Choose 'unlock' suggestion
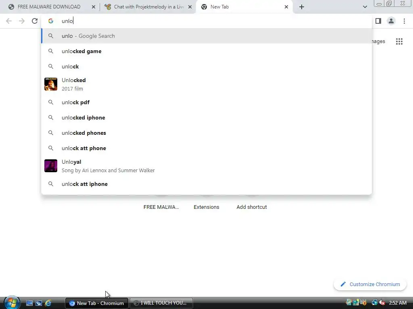Viewport: 413px width, 309px height. (x=206, y=66)
